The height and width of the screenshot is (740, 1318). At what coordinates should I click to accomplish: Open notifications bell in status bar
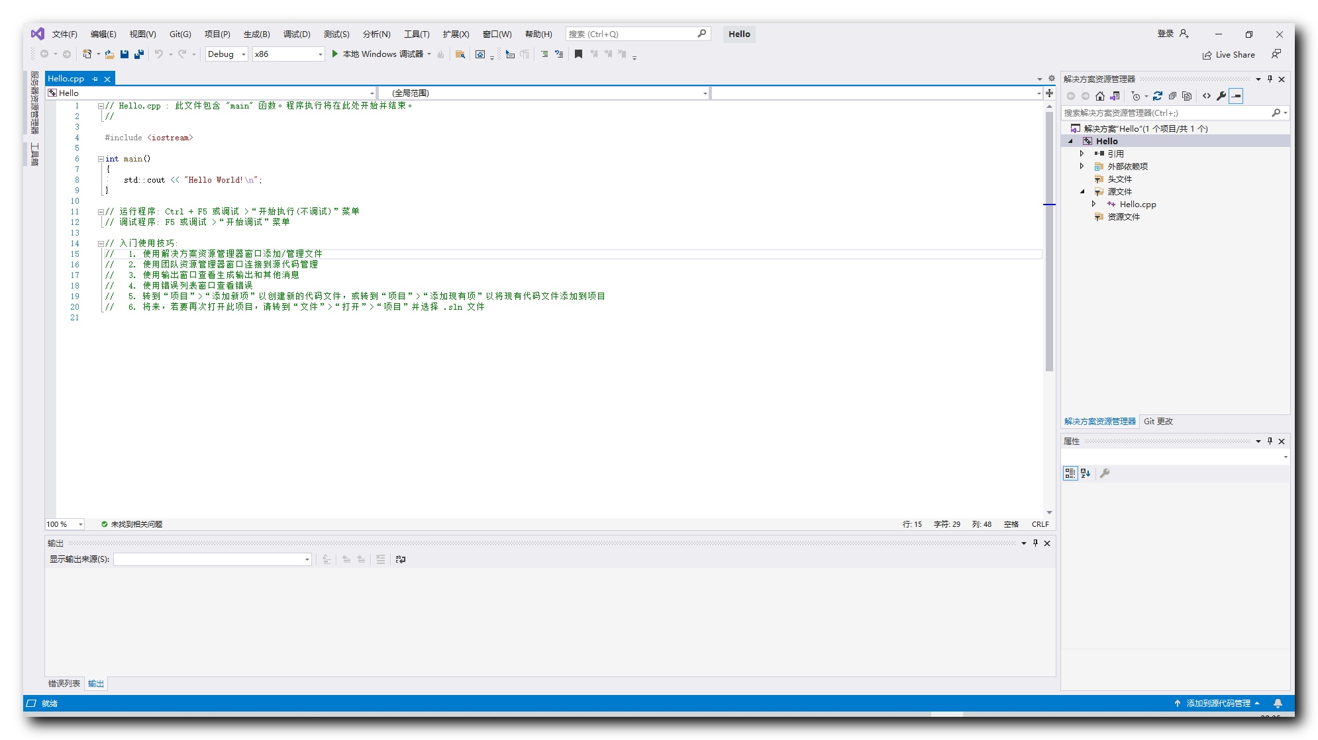click(1278, 704)
